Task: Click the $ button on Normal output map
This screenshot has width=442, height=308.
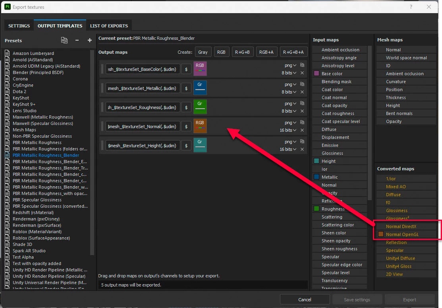Action: pos(186,127)
